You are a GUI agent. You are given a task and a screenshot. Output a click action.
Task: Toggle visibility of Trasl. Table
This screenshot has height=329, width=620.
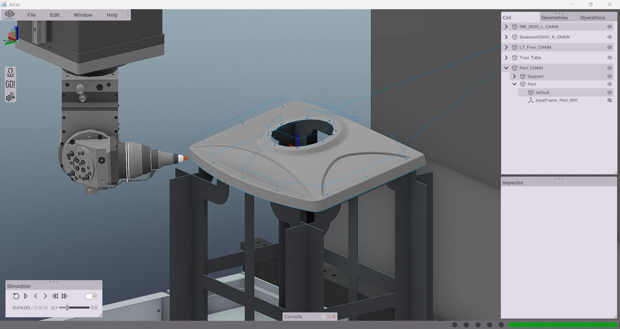(x=609, y=58)
